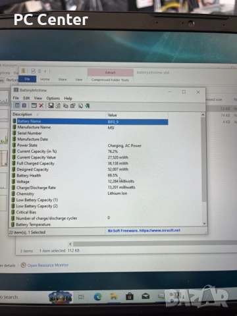Click the Charging, AC Power value

click(x=124, y=145)
